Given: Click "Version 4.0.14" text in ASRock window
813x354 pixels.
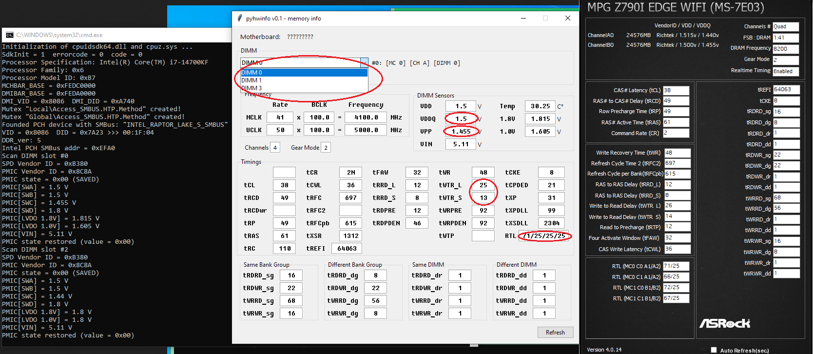Looking at the screenshot, I should click(x=604, y=350).
